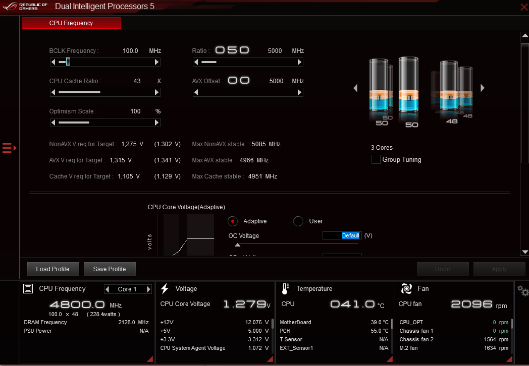Screen dimensions: 529x366
Task: Click the BCLK Frequency slider thumb
Action: click(68, 62)
